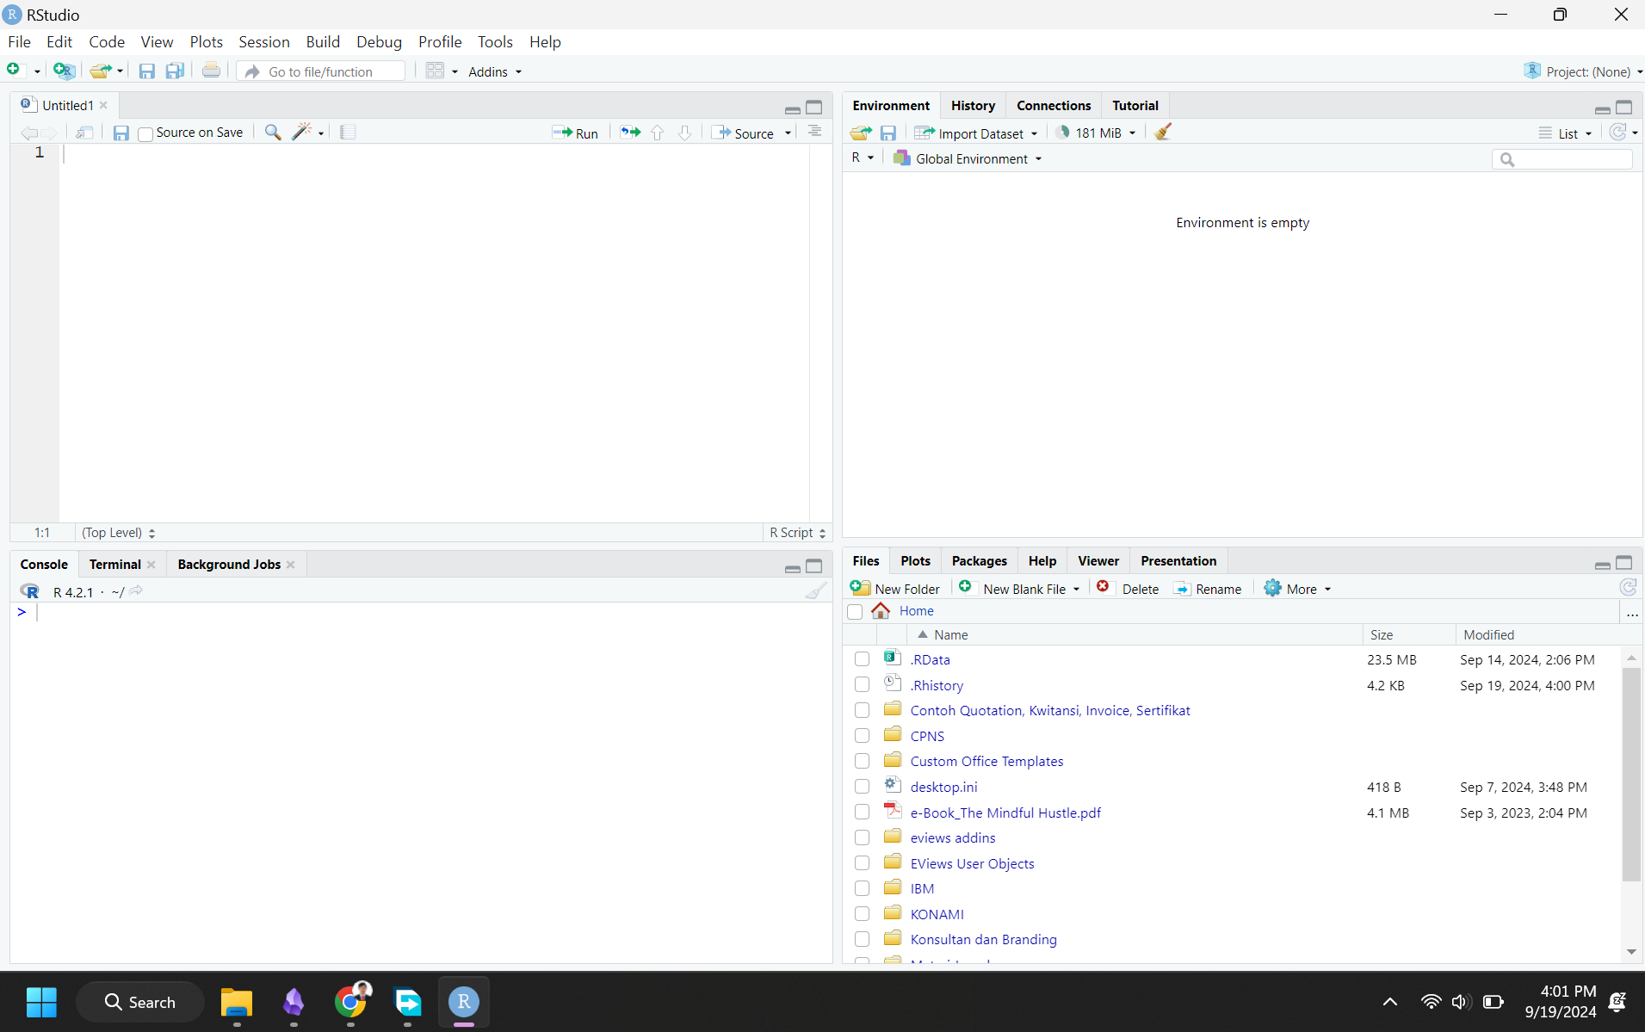Open the More dropdown in Files pane
1645x1032 pixels.
coord(1297,589)
